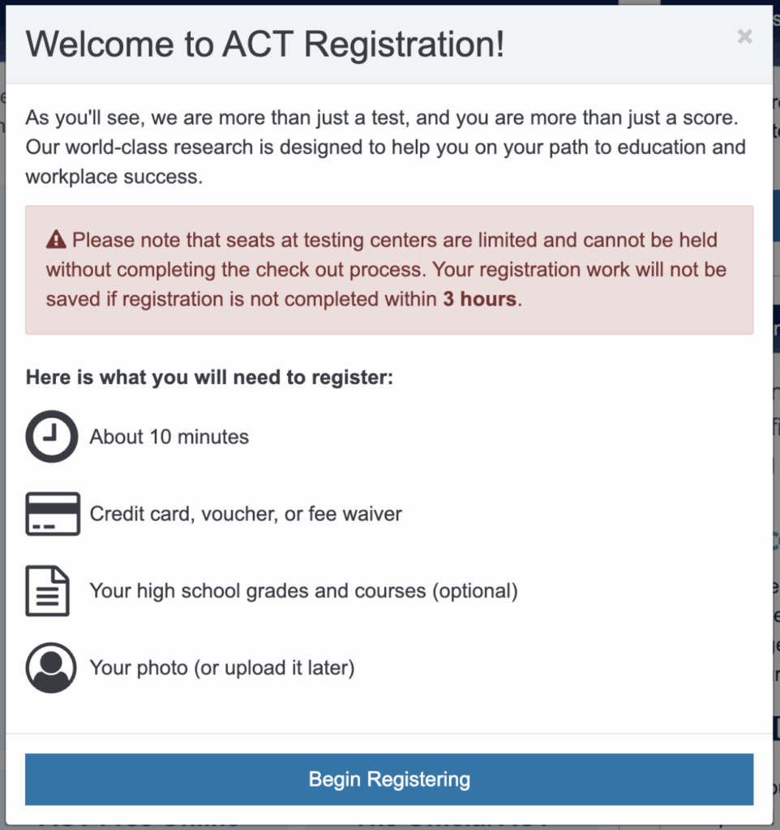780x830 pixels.
Task: Select the credit card payment icon
Action: coord(51,513)
